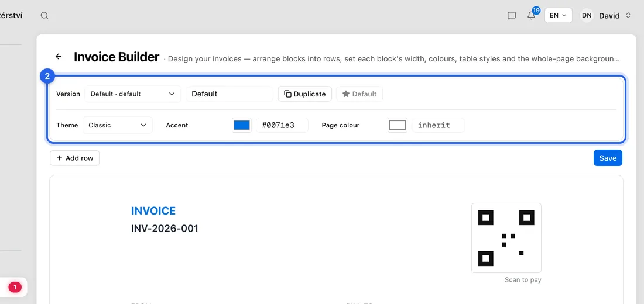The width and height of the screenshot is (644, 304).
Task: Duplicate the current invoice version
Action: tap(305, 94)
